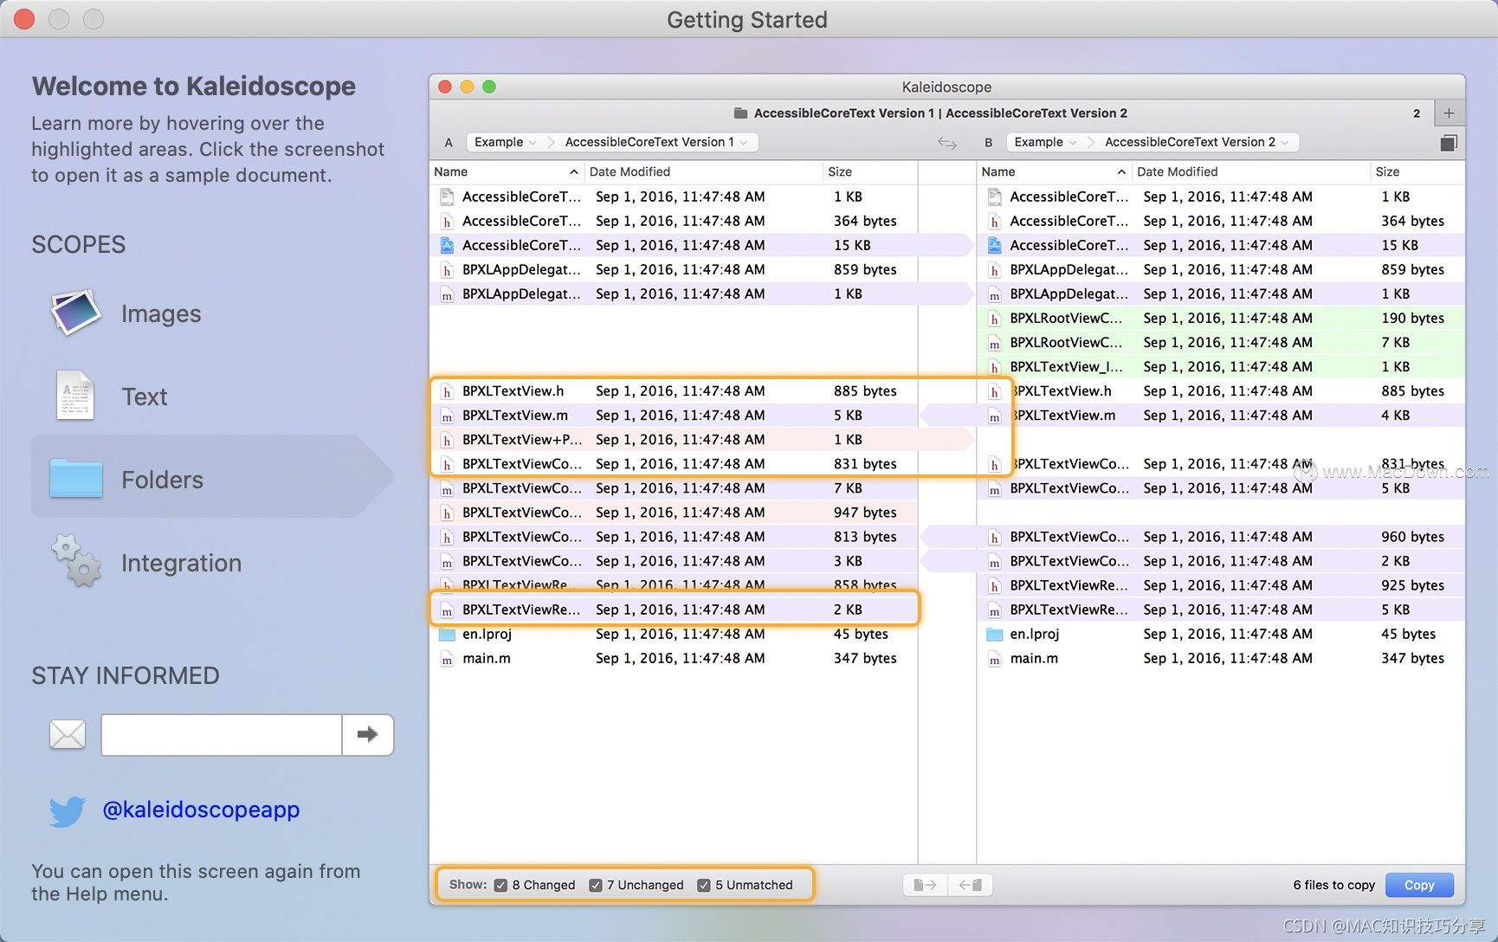The height and width of the screenshot is (942, 1498).
Task: Click the Twitter bird icon
Action: pyautogui.click(x=68, y=811)
